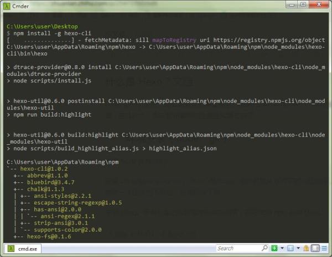Click 'ansi-styles@2.2.1' tree entry
Image resolution: width=332 pixels, height=257 pixels.
[63, 196]
